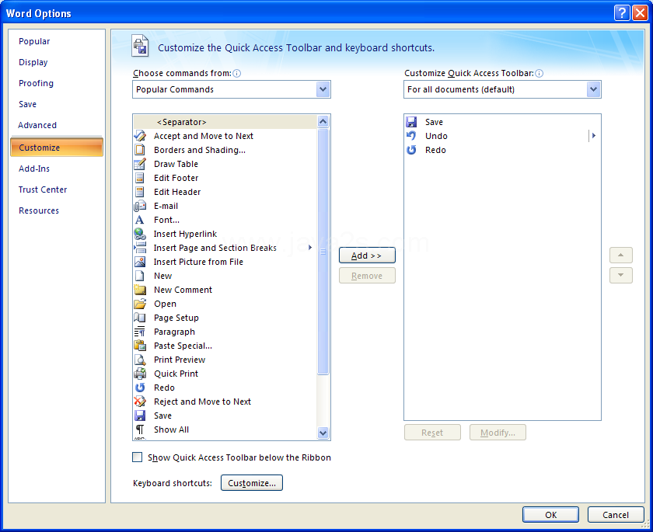Open the Proofing category
This screenshot has height=532, width=653.
[37, 83]
